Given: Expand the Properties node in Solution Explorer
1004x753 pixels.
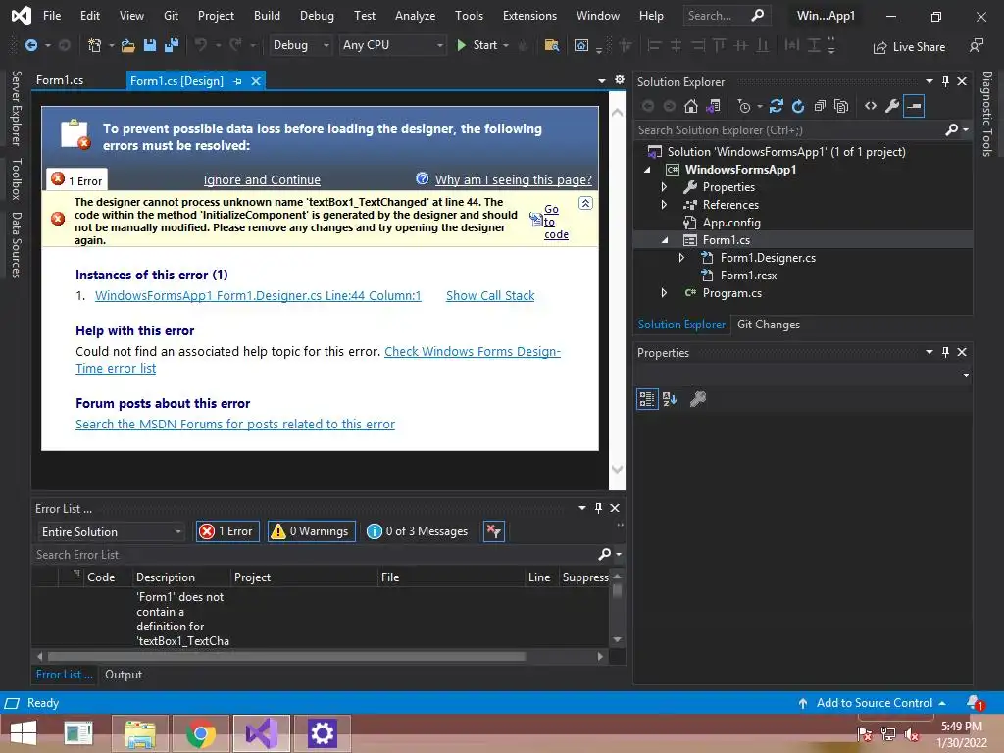Looking at the screenshot, I should coord(664,187).
